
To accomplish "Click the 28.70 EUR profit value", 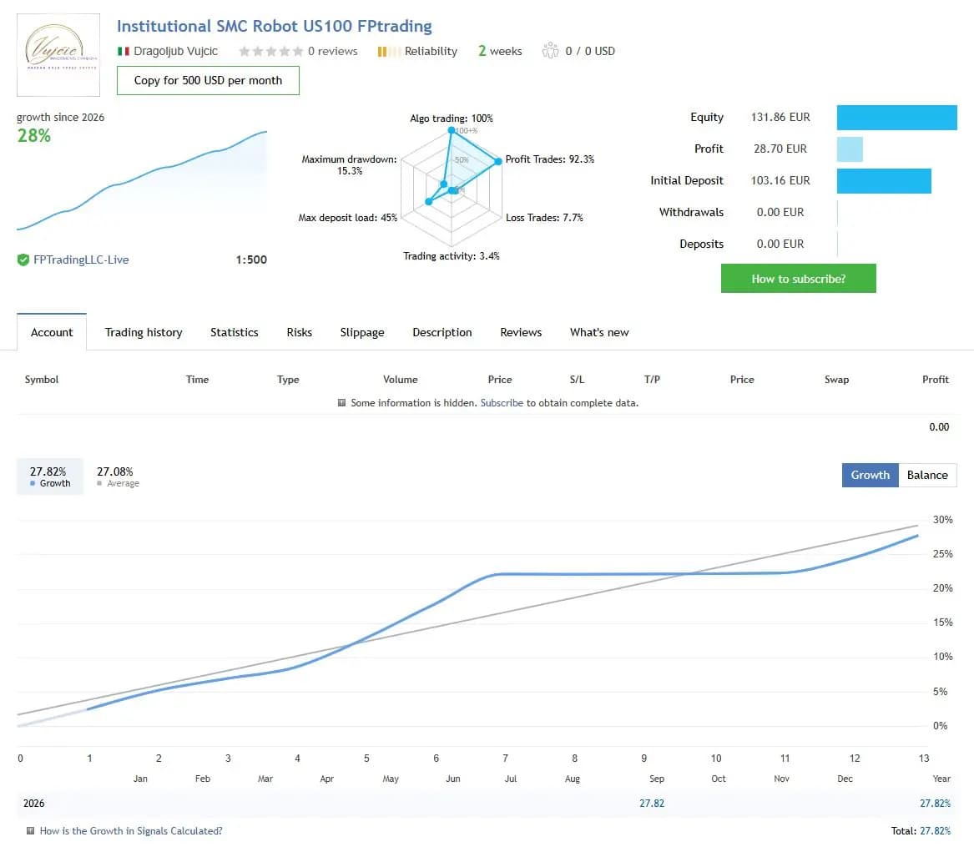I will (780, 149).
